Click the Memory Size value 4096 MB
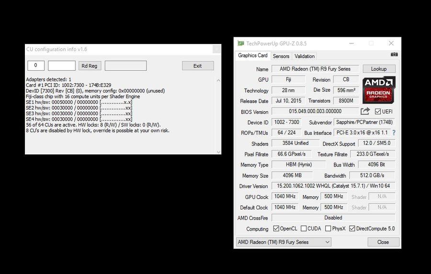The width and height of the screenshot is (431, 274). pyautogui.click(x=292, y=175)
